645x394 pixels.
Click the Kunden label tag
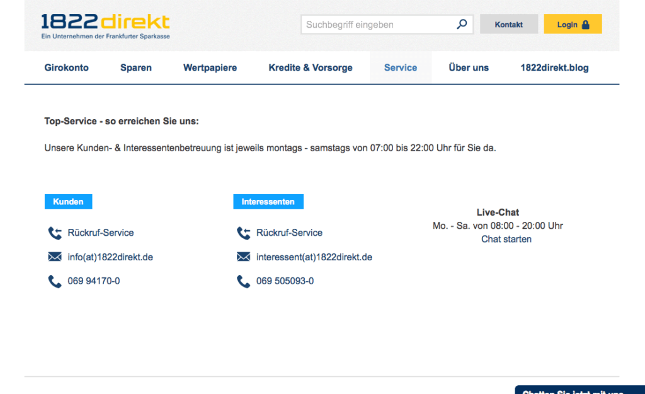68,202
